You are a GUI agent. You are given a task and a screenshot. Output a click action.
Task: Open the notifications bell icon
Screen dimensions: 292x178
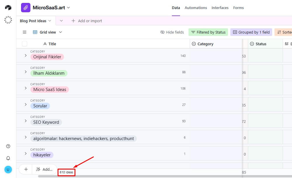coord(8,158)
